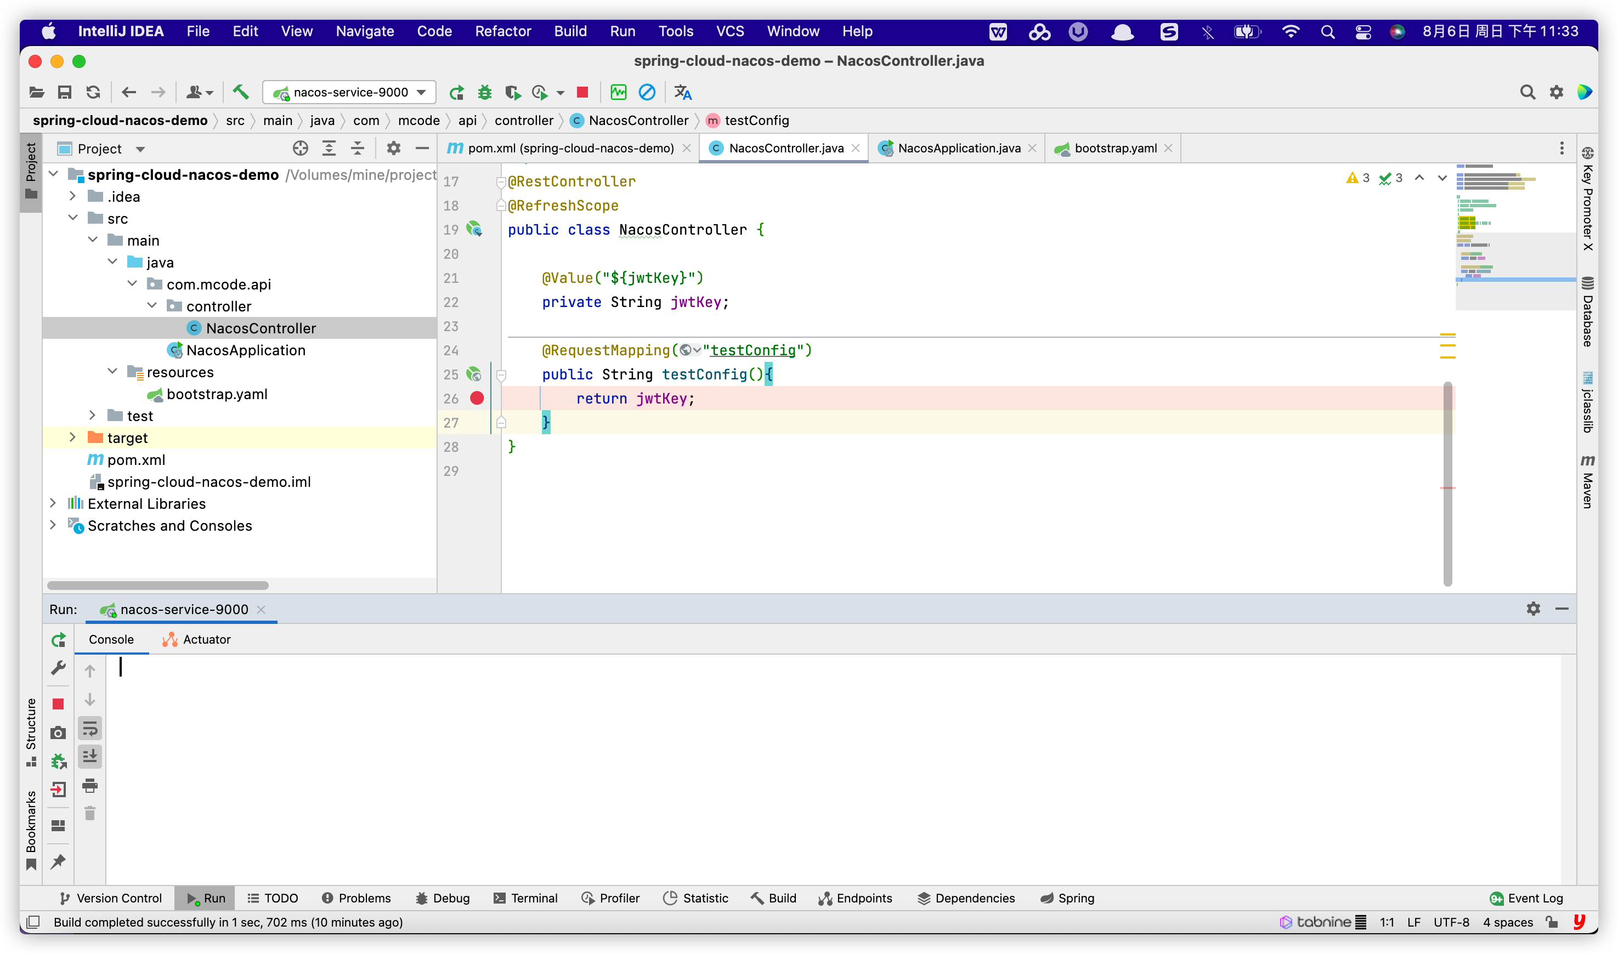Viewport: 1618px width, 954px height.
Task: Select pom.xml in project tree
Action: click(x=127, y=459)
